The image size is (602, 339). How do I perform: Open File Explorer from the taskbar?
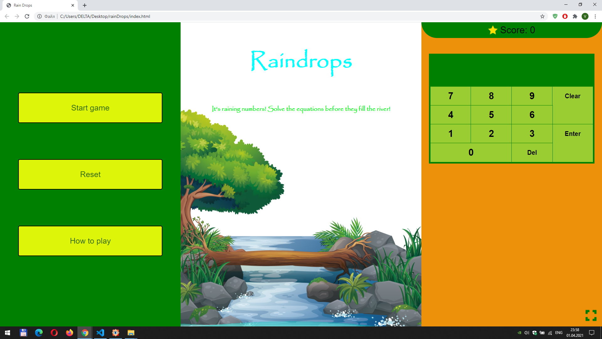(x=131, y=333)
